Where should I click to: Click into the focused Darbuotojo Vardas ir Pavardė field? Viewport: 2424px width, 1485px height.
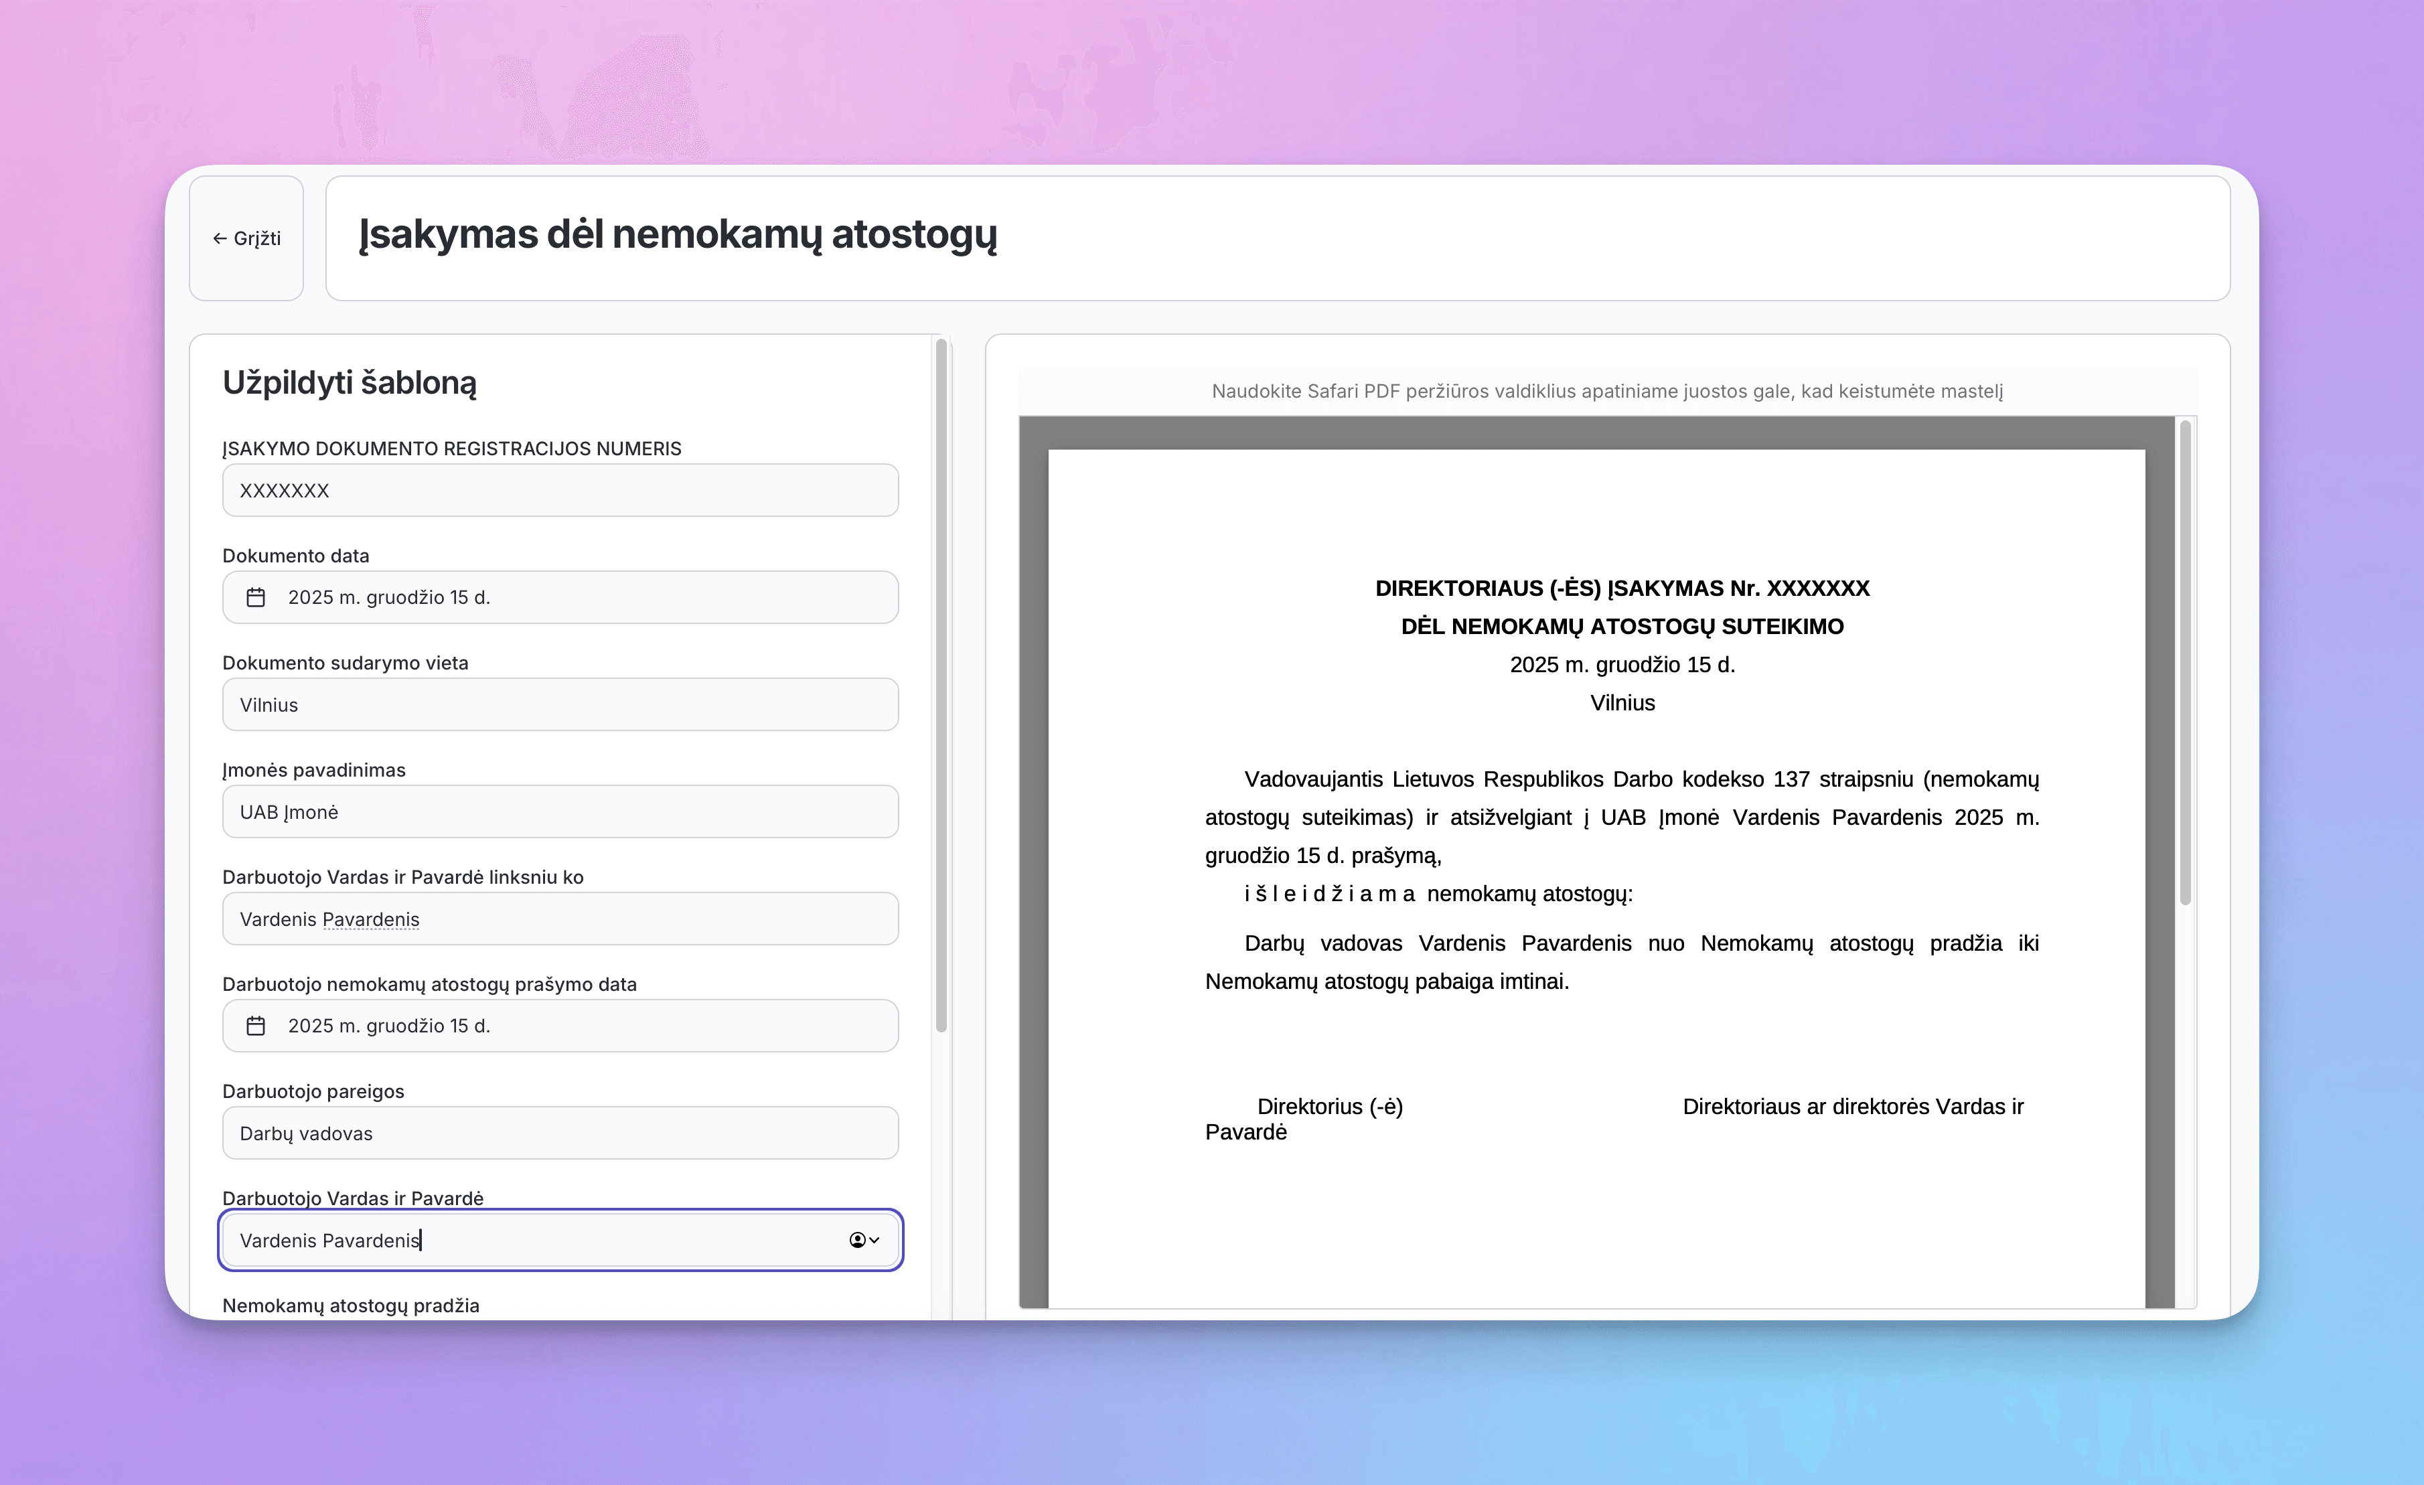(x=531, y=1240)
